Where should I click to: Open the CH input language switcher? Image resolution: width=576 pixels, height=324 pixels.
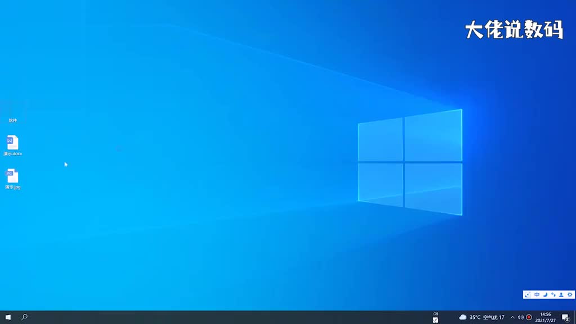435,314
